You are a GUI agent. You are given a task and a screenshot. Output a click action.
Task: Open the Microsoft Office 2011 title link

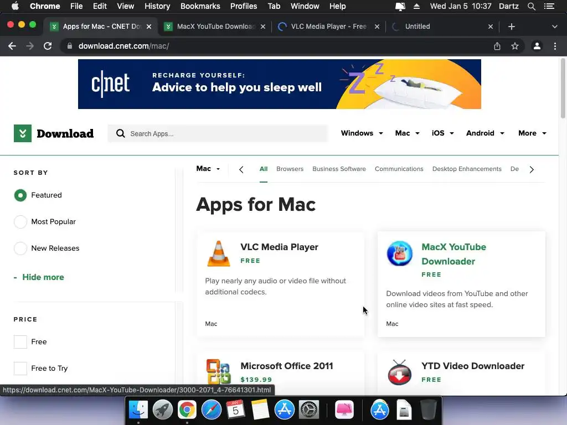286,366
